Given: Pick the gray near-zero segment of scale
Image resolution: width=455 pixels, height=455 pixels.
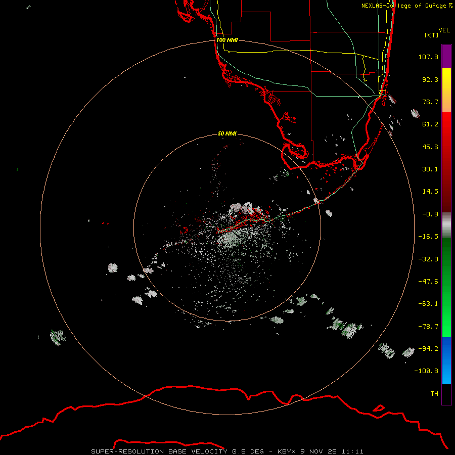Looking at the screenshot, I should point(446,223).
